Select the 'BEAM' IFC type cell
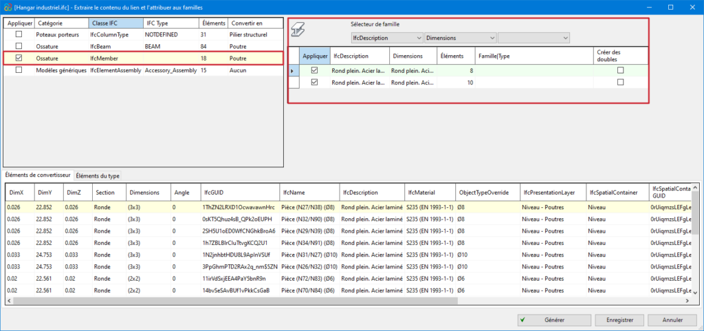 point(170,46)
